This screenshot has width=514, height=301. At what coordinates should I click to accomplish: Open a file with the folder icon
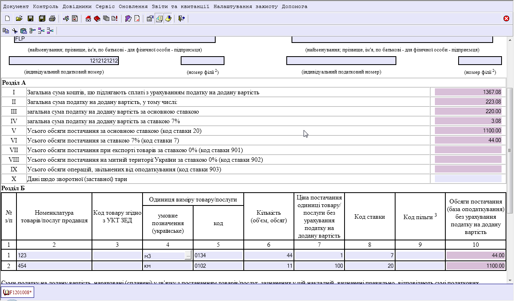(18, 18)
